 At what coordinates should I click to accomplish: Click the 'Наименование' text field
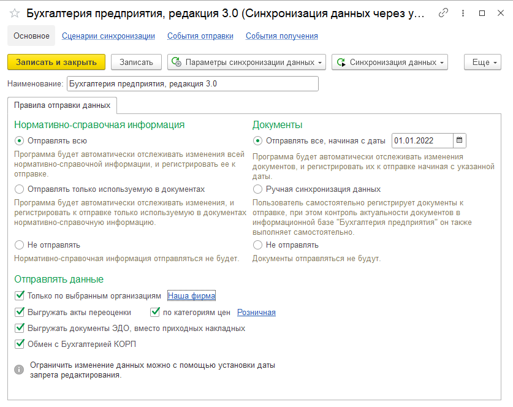coord(192,84)
